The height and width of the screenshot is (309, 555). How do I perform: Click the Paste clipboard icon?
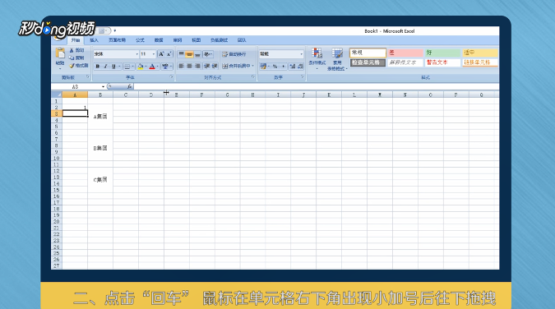pos(60,53)
